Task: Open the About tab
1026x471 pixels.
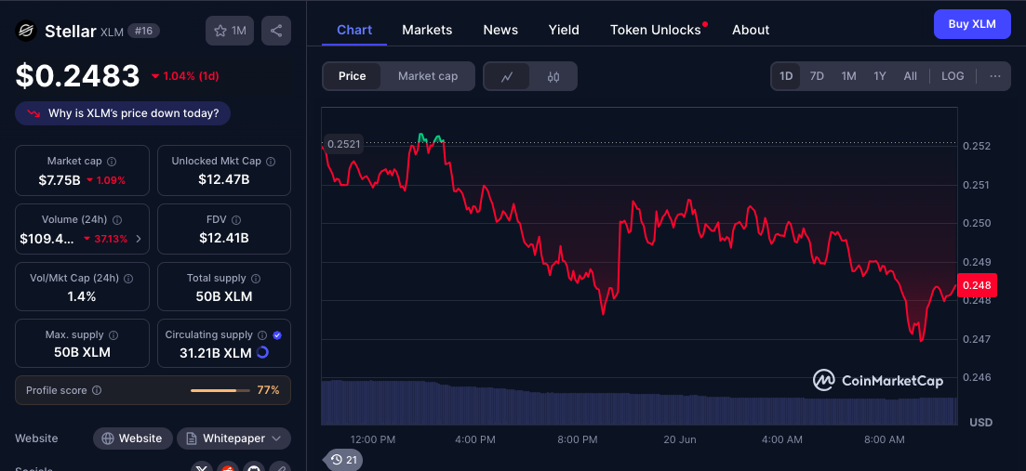Action: click(x=751, y=30)
